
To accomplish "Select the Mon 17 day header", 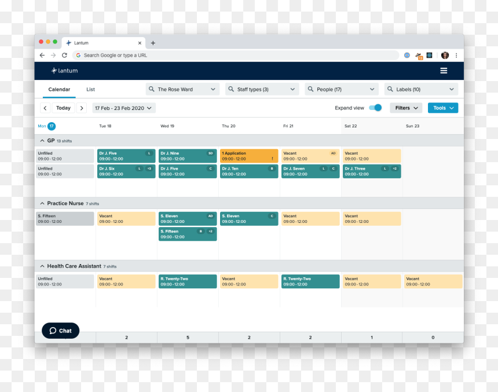I will click(47, 126).
